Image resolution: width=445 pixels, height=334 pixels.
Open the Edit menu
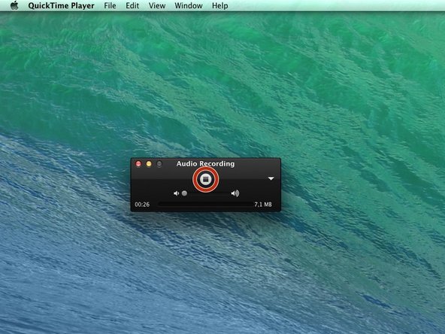point(132,6)
